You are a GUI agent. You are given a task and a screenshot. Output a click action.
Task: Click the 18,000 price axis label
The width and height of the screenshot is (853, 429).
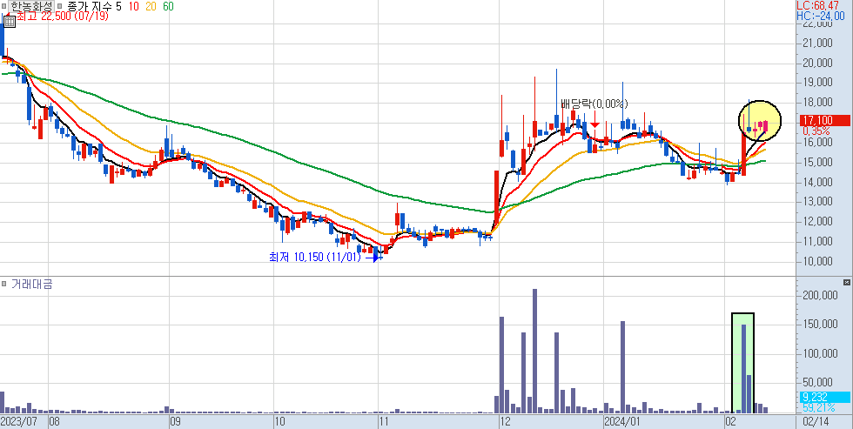point(817,102)
